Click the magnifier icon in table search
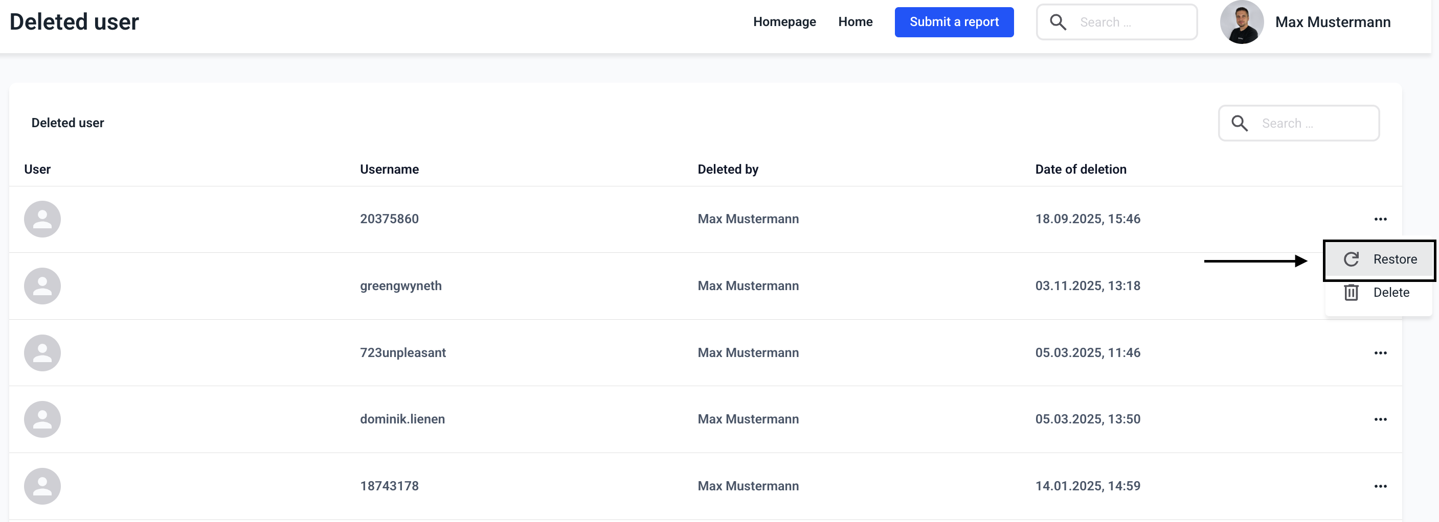The image size is (1439, 522). tap(1239, 123)
